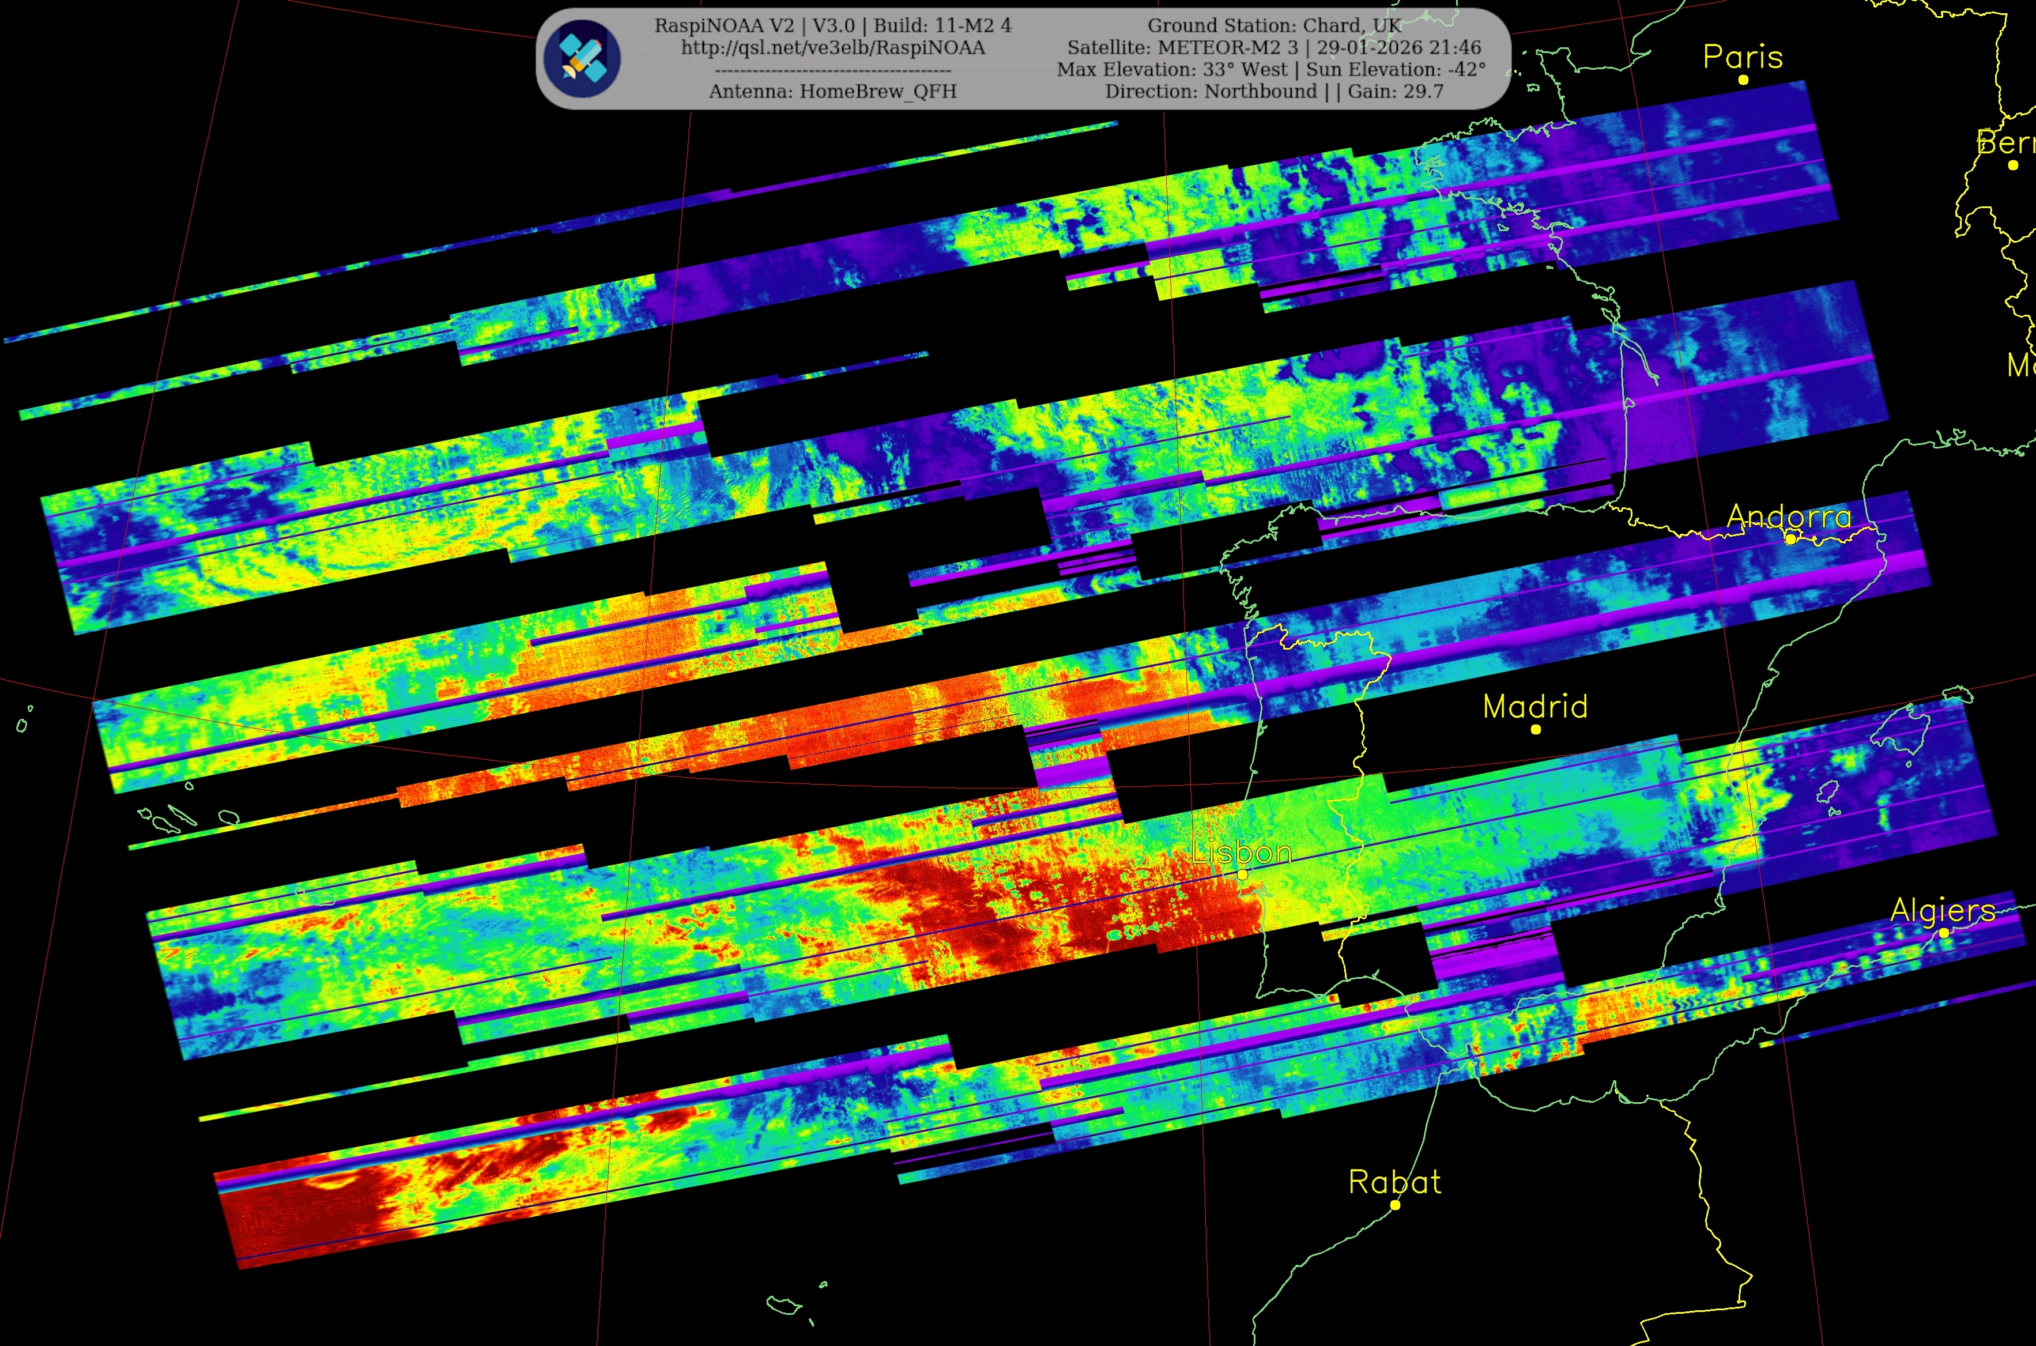The width and height of the screenshot is (2036, 1346).
Task: Click the yellow Algiers city marker dot
Action: tap(1943, 933)
